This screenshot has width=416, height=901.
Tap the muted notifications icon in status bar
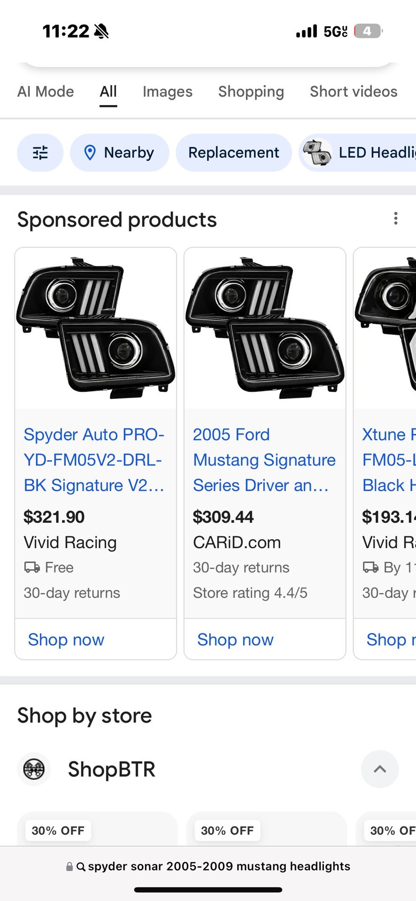tap(101, 30)
